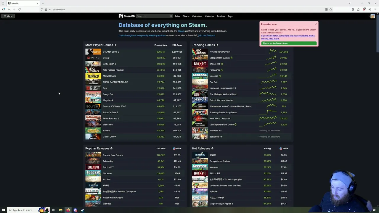Viewport: 379px width, 213px height.
Task: Click the Steam icon in the taskbar
Action: point(83,210)
